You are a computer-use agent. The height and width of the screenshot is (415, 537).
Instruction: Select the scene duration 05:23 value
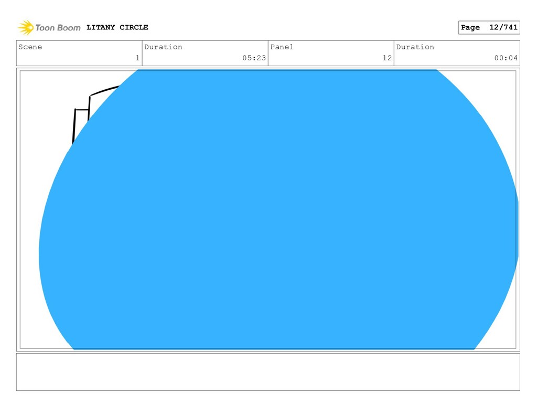point(254,58)
